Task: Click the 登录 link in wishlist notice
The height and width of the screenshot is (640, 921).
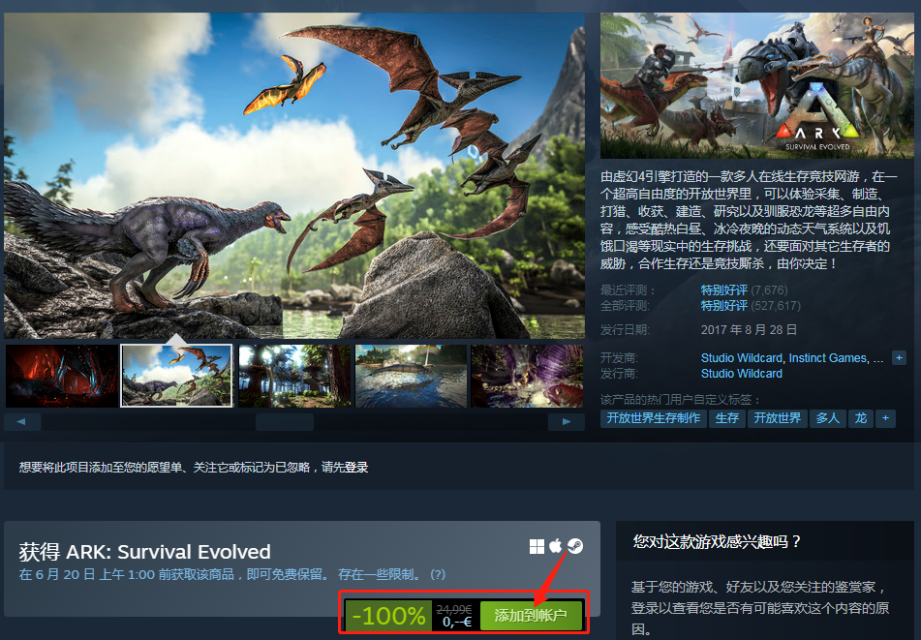Action: (x=356, y=468)
